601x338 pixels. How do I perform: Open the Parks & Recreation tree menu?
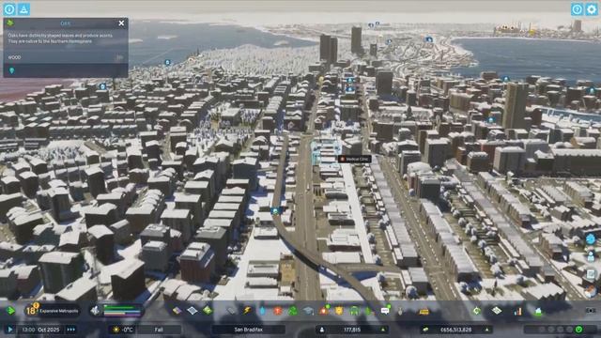click(370, 311)
